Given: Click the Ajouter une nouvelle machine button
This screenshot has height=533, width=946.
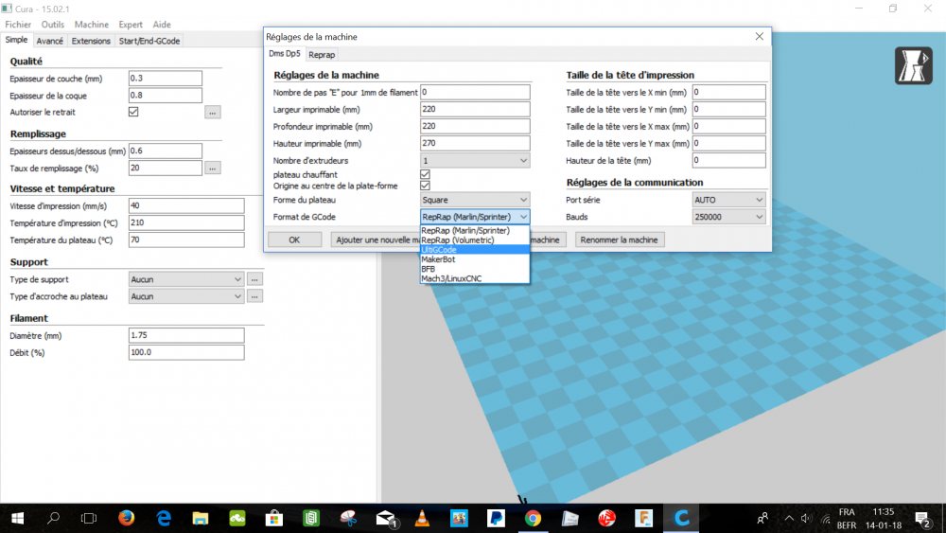Looking at the screenshot, I should [376, 240].
